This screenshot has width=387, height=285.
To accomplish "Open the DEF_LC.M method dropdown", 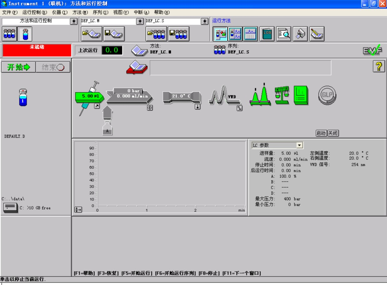I will click(140, 21).
